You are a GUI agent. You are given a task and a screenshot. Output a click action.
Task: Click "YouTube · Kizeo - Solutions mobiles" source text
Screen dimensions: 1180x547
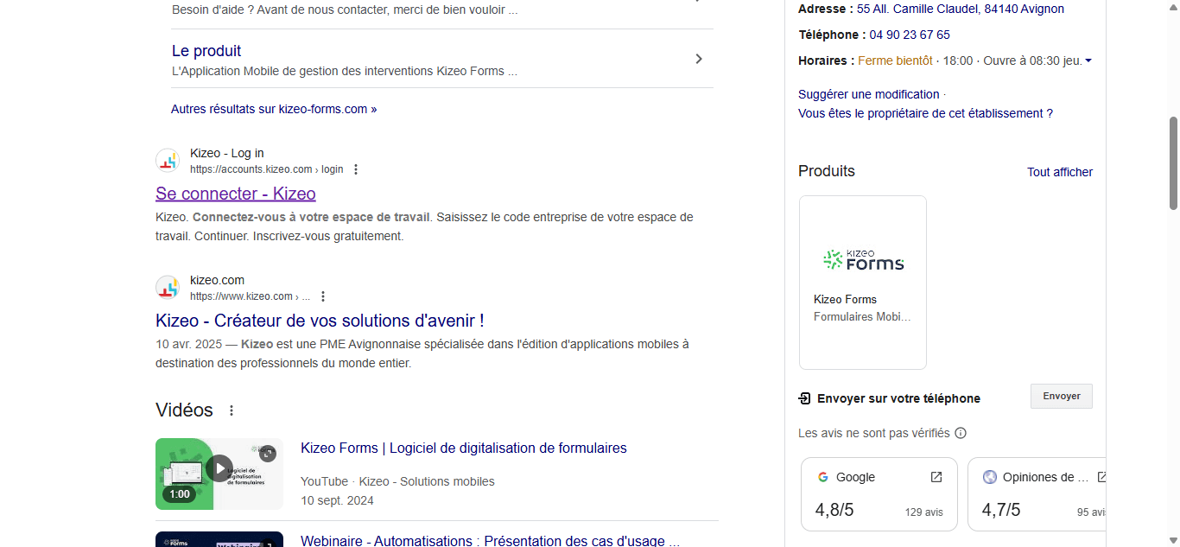point(397,481)
